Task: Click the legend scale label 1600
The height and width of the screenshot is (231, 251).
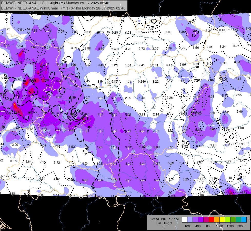Action: point(230,226)
